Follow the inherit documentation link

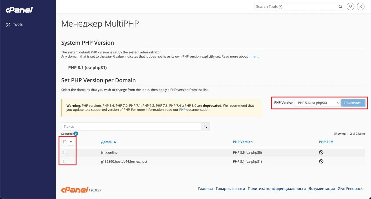pos(253,57)
